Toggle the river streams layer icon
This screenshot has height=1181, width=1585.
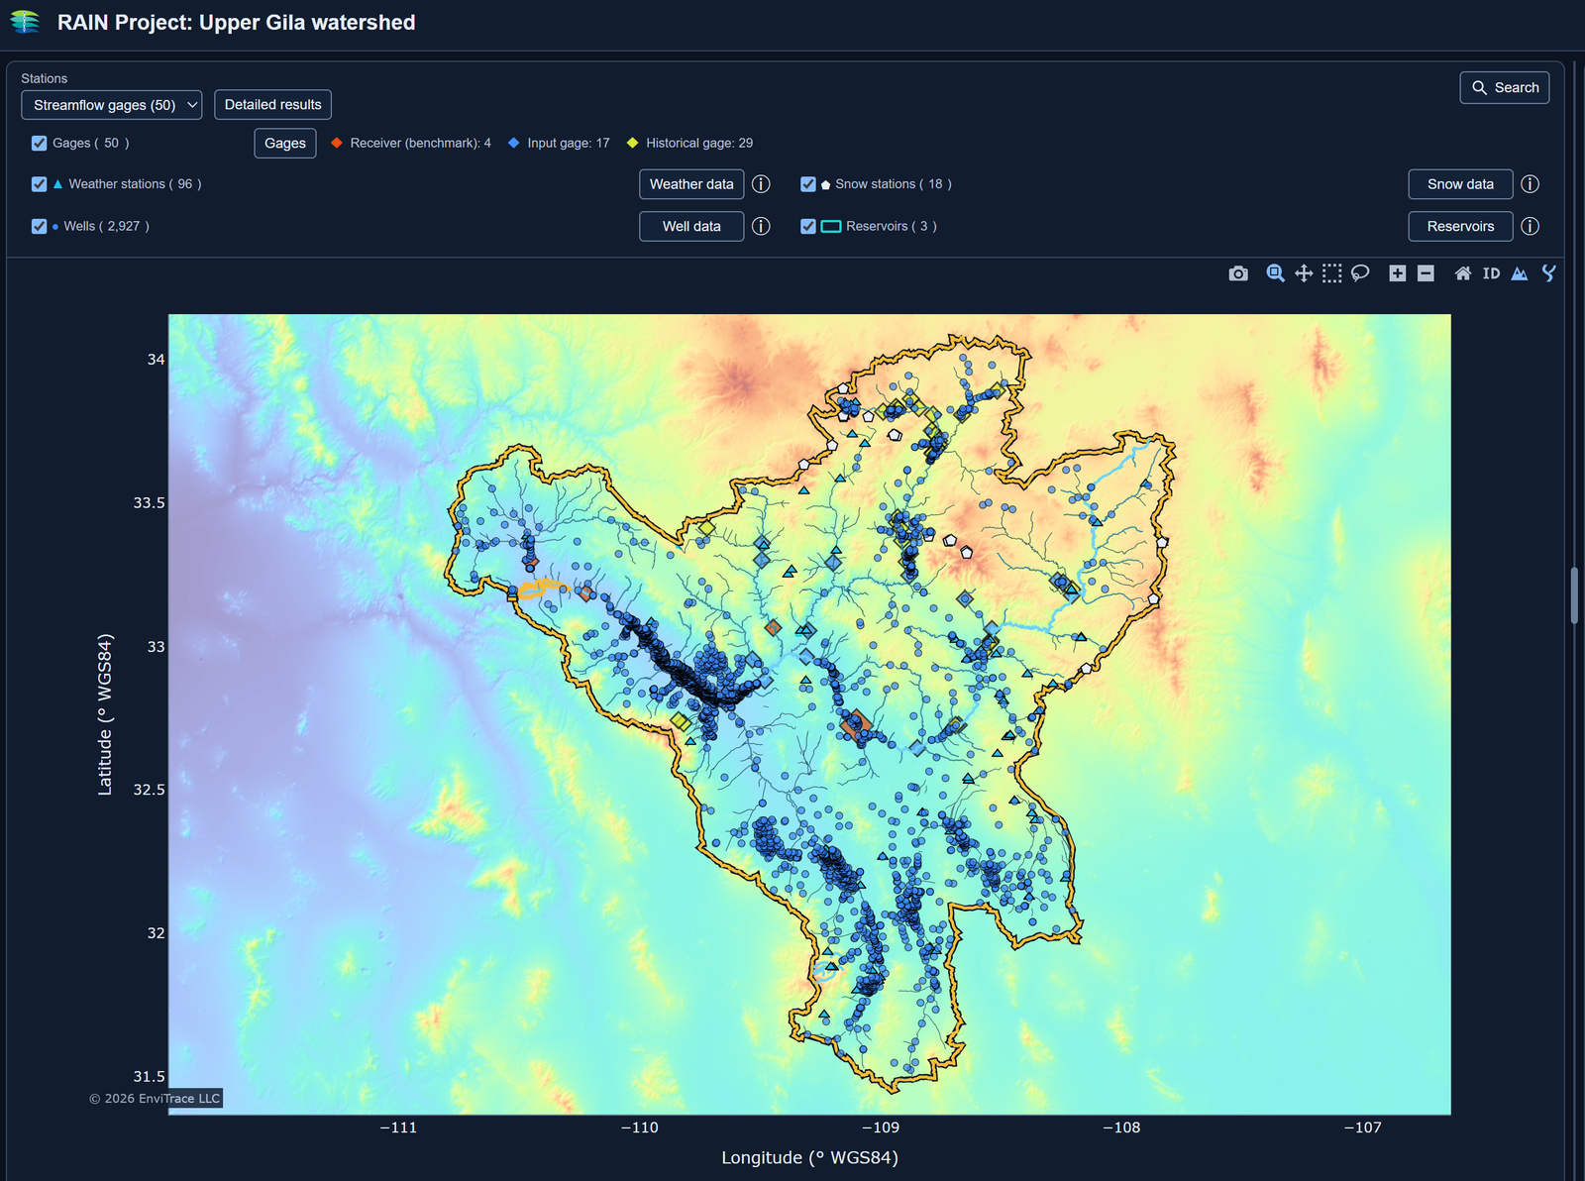(1548, 273)
